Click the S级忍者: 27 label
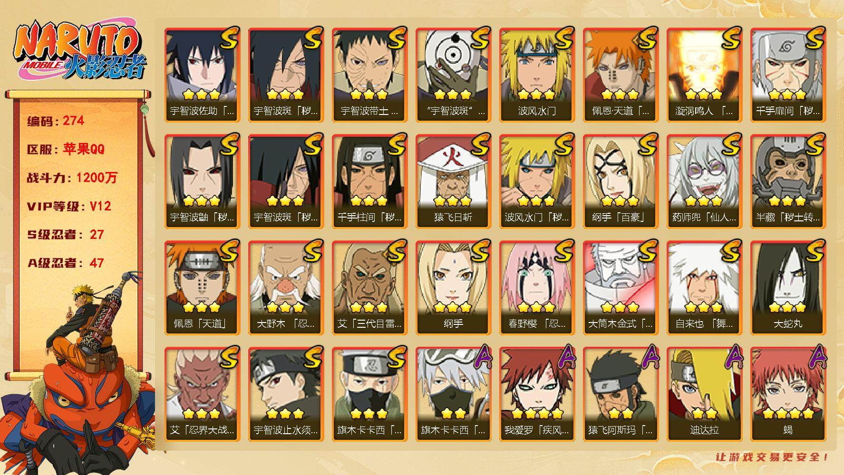This screenshot has height=475, width=844. coord(66,235)
